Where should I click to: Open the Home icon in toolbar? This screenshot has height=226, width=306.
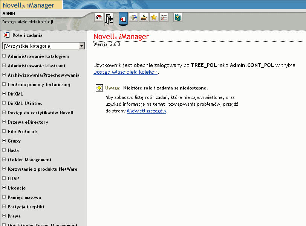pos(99,17)
